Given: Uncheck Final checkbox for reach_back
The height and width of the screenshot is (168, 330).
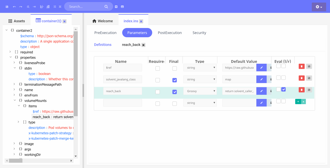Looking at the screenshot, I should 175,92.
